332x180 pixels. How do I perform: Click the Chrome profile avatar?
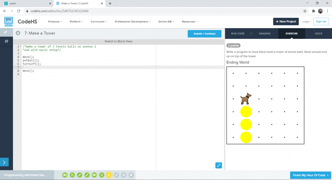click(x=320, y=11)
